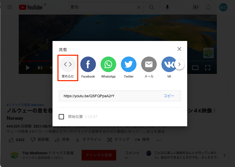Open the Trip Meditation channel avatar
Image resolution: width=235 pixels, height=167 pixels.
(x=15, y=155)
